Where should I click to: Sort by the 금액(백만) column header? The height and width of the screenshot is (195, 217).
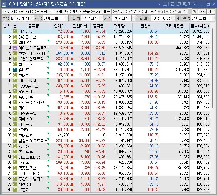pyautogui.click(x=200, y=26)
